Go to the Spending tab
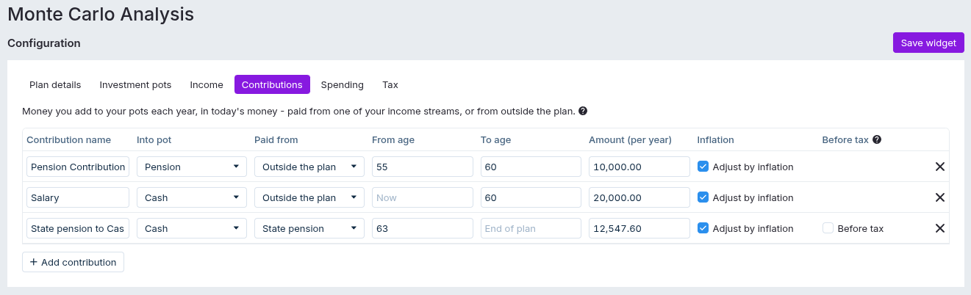971x295 pixels. 343,84
